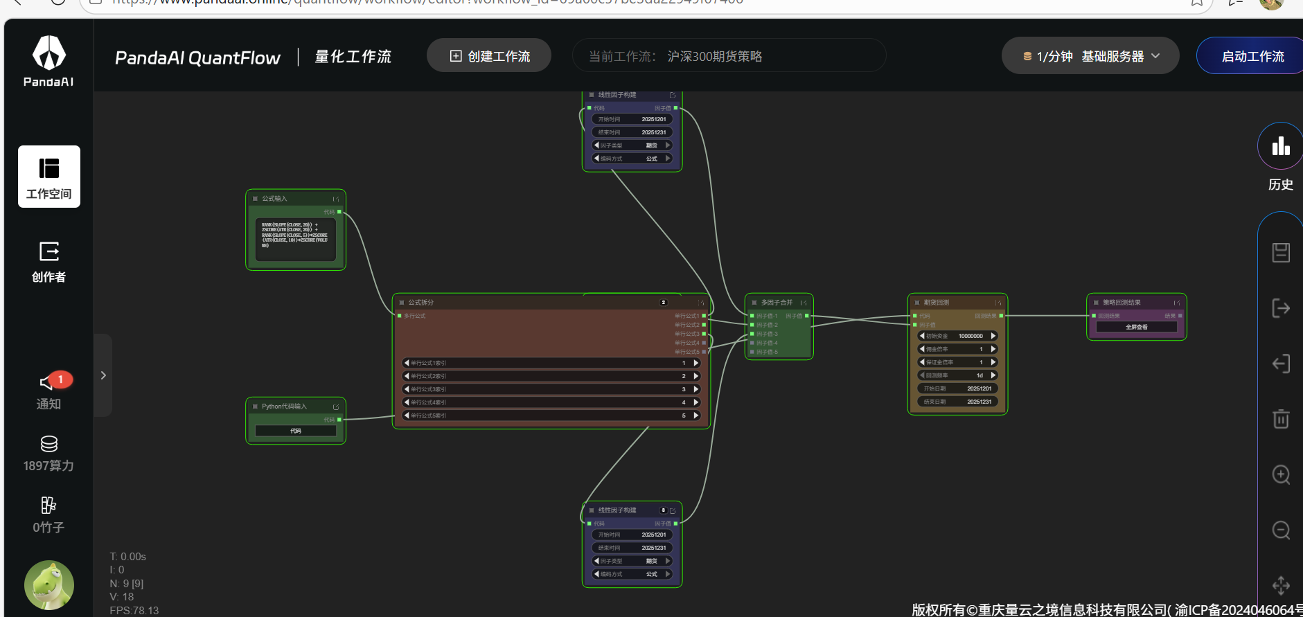Image resolution: width=1303 pixels, height=617 pixels.
Task: Click the 创建工作流 button
Action: pyautogui.click(x=489, y=56)
